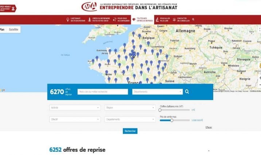Expand the Région dropdown
This screenshot has height=155, width=261.
coord(130,108)
